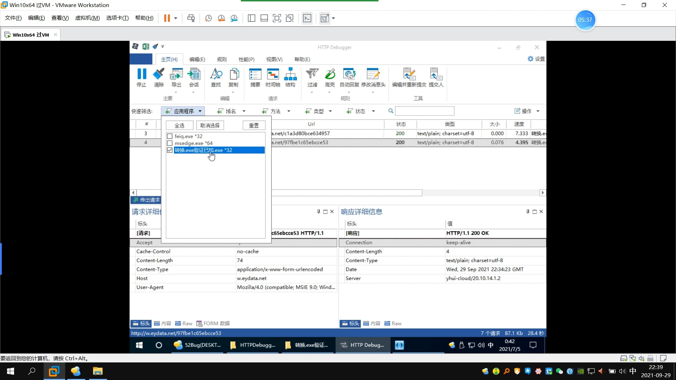Screen dimensions: 676x380
Task: Click the 05:37 timer bubble
Action: coord(585,20)
